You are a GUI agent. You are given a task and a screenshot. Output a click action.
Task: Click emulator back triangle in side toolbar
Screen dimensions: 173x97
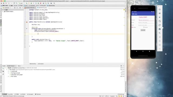[x=160, y=37]
